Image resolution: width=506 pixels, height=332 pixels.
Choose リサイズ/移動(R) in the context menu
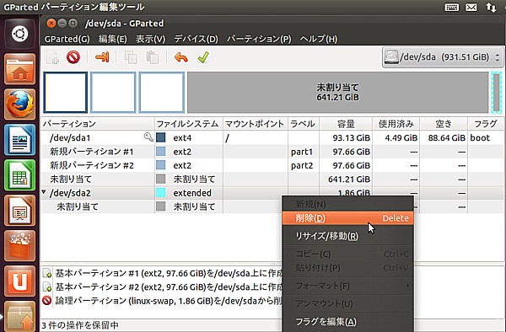(347, 236)
